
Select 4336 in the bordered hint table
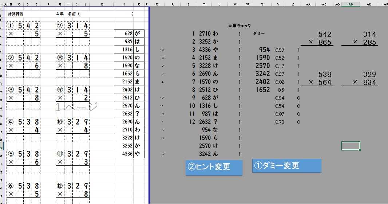click(124, 154)
